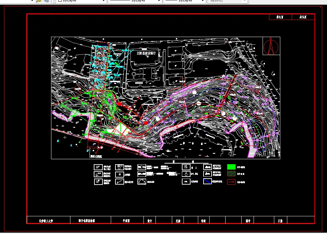Image resolution: width=327 pixels, height=234 pixels.
Task: Select the top mound-shaped legend symbol in fifth column
Action: click(x=208, y=167)
